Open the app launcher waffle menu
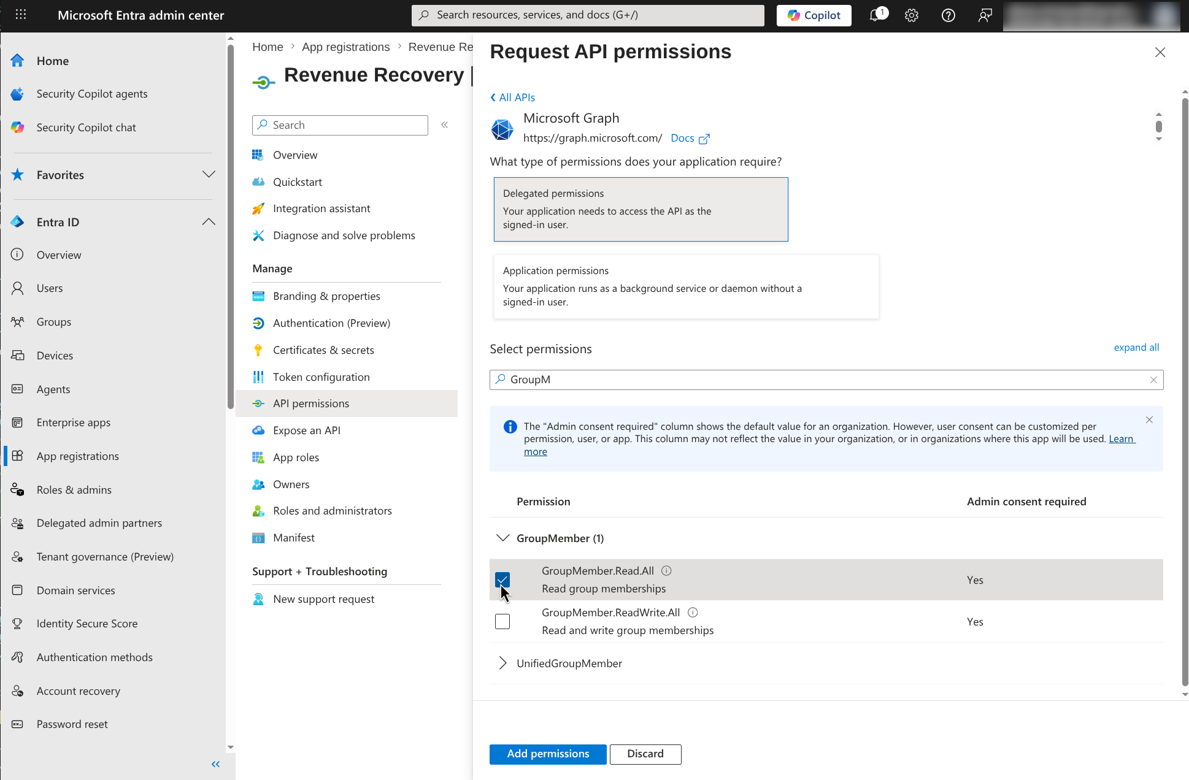The width and height of the screenshot is (1189, 780). [20, 15]
